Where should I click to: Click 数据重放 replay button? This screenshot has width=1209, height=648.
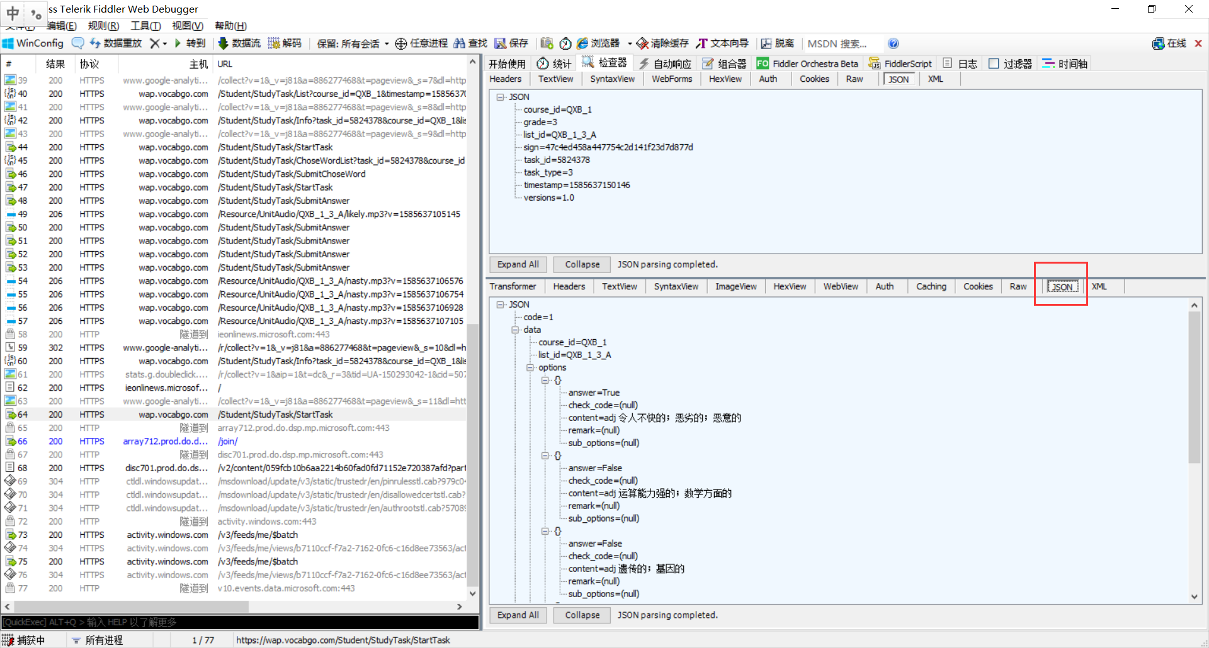(x=116, y=43)
